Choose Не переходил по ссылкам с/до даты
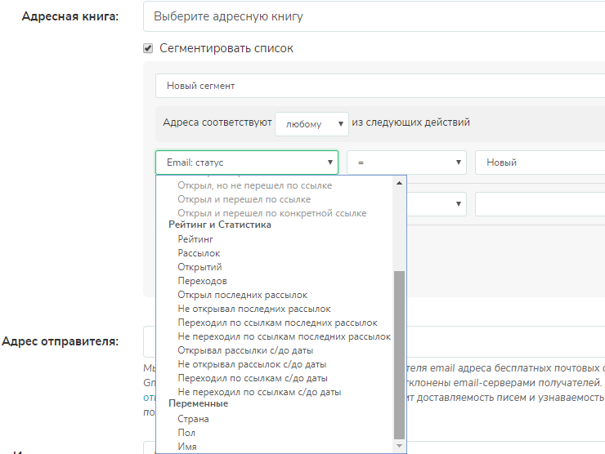This screenshot has height=454, width=605. click(x=259, y=392)
